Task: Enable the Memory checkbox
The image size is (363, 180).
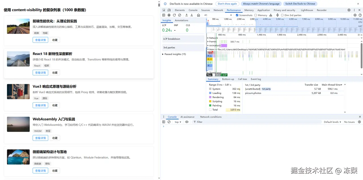Action: tap(256, 15)
